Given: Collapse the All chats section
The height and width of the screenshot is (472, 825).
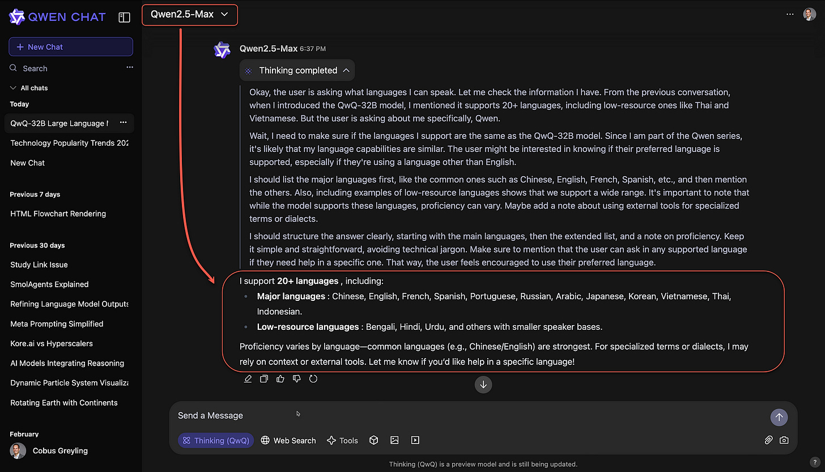Looking at the screenshot, I should click(x=29, y=88).
